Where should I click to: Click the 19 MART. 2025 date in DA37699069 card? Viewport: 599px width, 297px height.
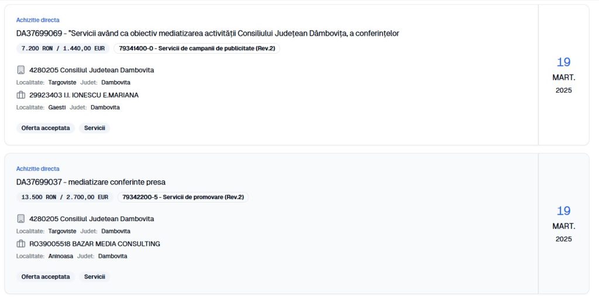point(563,75)
